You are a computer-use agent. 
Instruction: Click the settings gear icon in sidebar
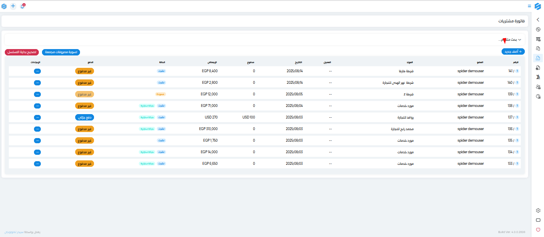click(x=538, y=210)
